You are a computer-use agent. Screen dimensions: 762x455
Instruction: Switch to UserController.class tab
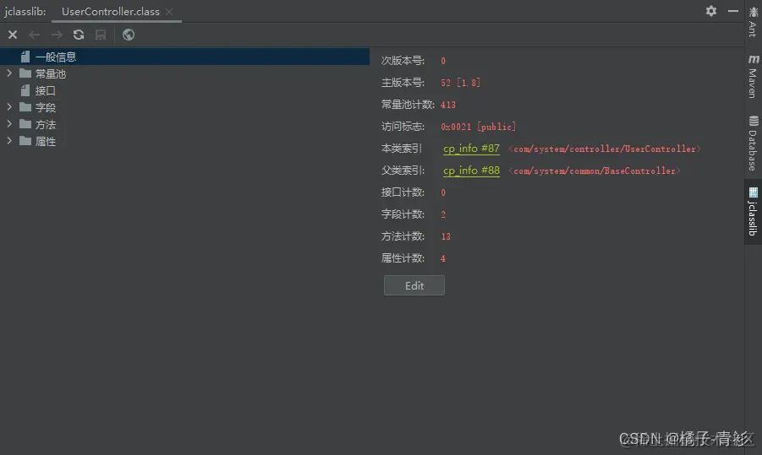point(110,12)
